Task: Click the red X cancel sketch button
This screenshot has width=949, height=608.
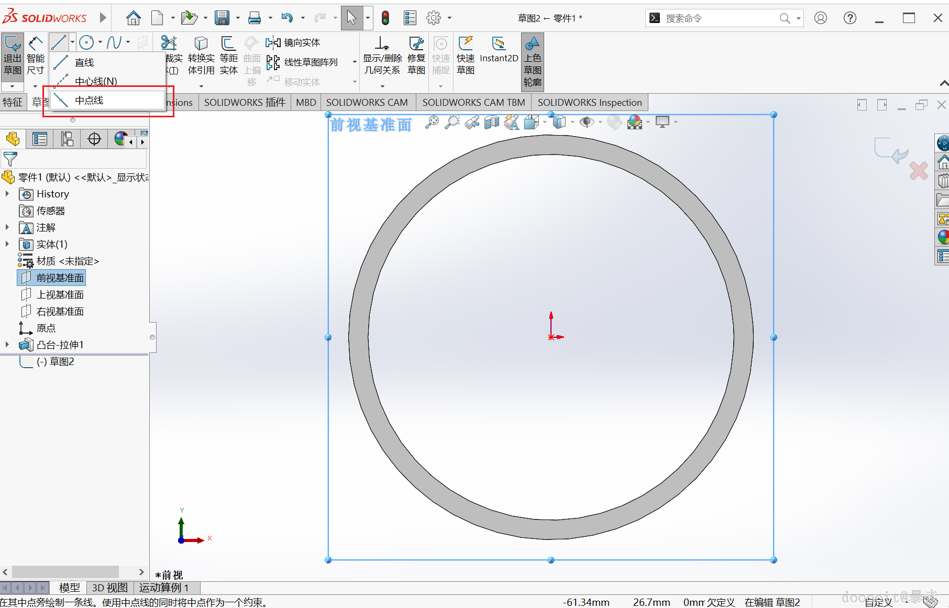Action: 919,171
